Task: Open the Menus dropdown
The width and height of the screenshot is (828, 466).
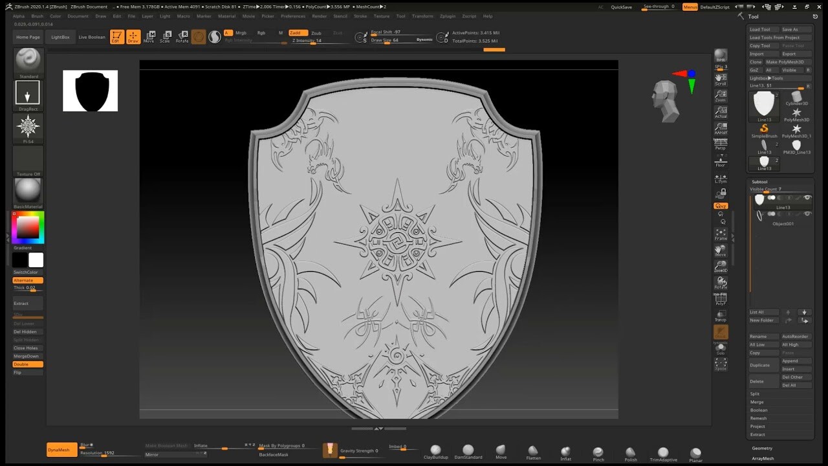Action: tap(689, 6)
